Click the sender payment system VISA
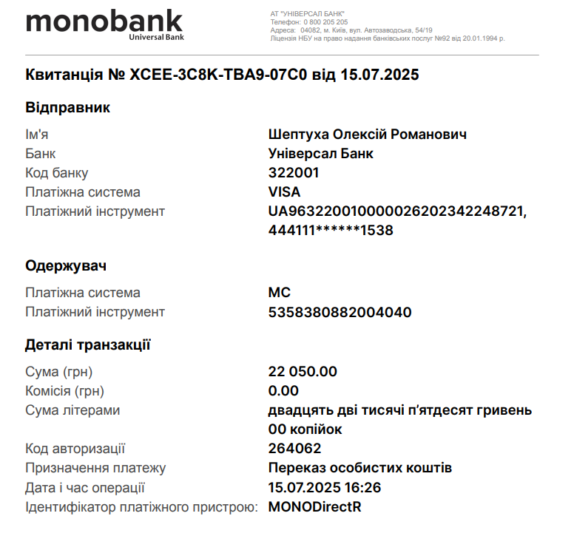Image resolution: width=574 pixels, height=533 pixels. [x=285, y=191]
